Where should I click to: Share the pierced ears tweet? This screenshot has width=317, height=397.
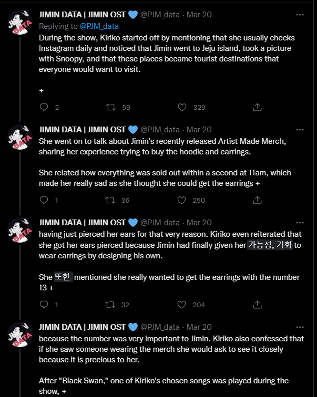257,305
